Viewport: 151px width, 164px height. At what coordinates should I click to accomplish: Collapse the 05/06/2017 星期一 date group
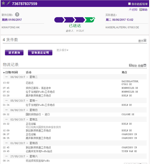6,101
